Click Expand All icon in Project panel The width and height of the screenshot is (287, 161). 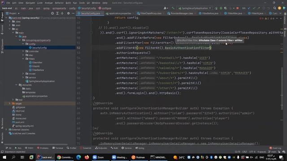click(57, 13)
